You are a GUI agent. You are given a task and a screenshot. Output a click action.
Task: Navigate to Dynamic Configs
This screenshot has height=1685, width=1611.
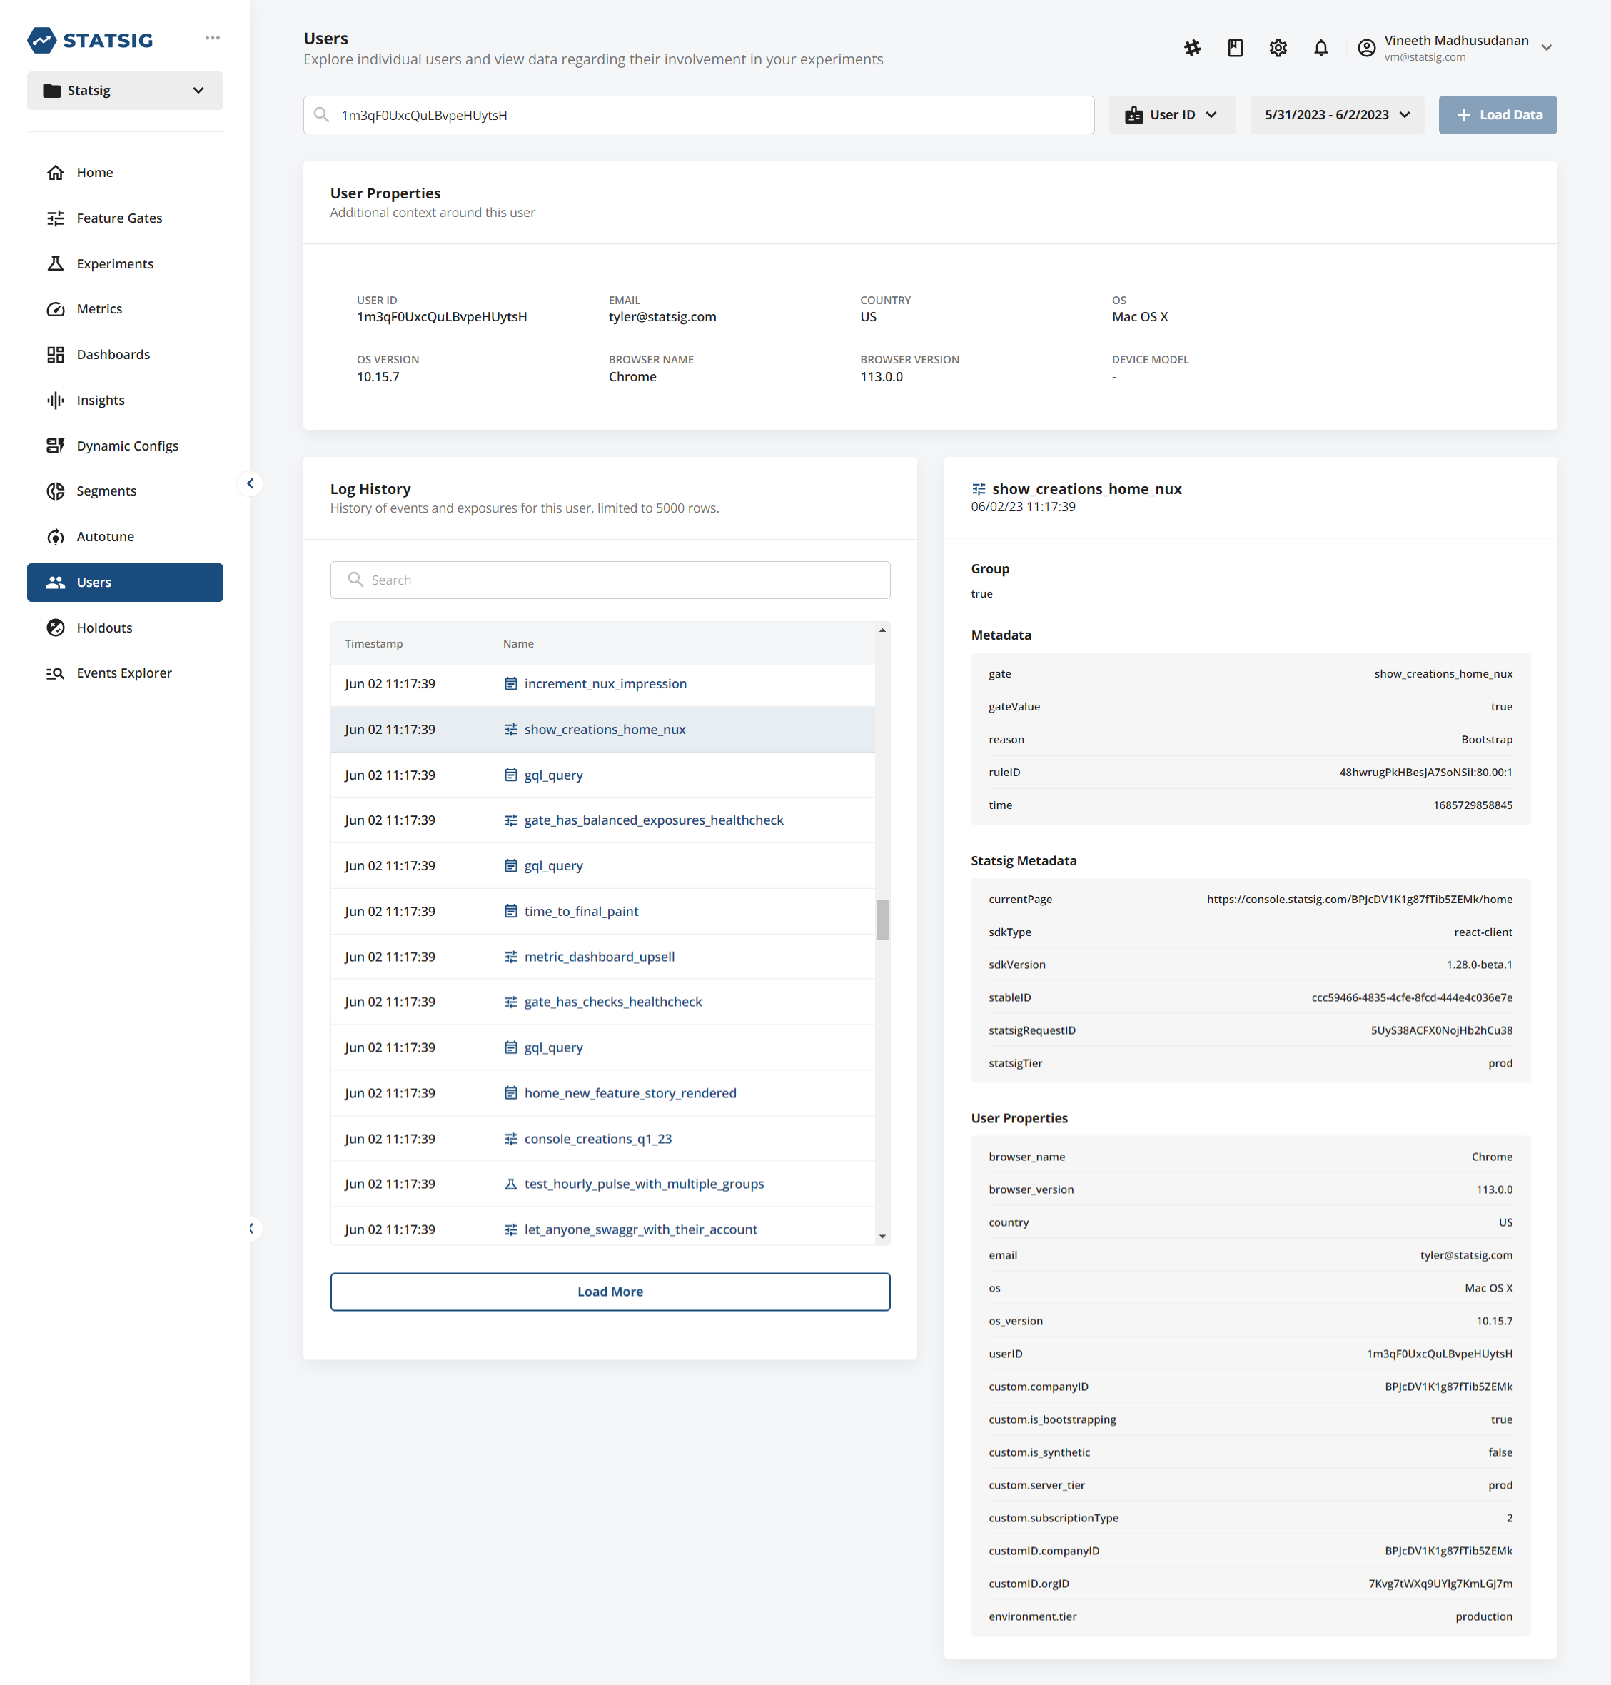[x=127, y=445]
